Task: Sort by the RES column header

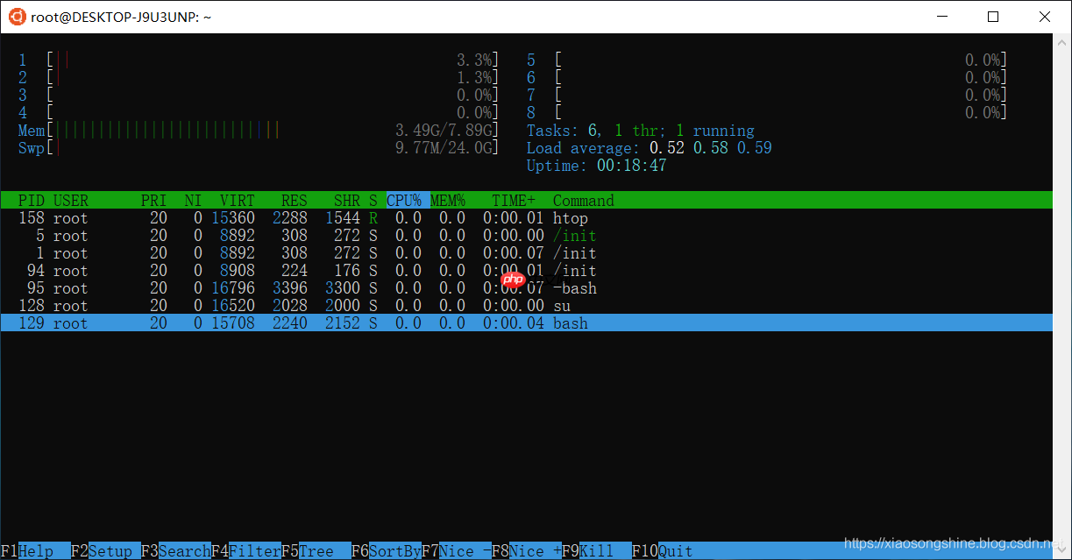Action: pos(295,201)
